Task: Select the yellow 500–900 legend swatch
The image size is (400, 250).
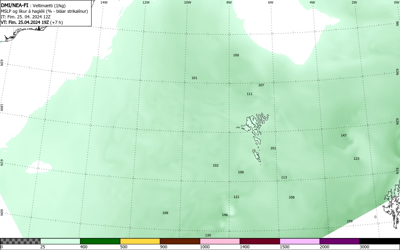Action: 140,241
